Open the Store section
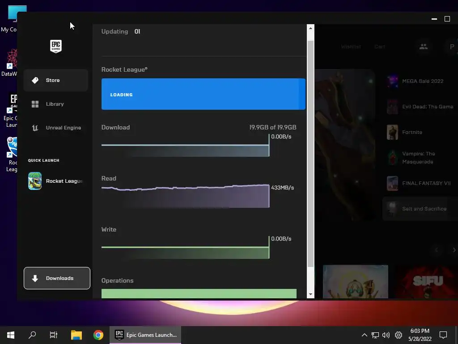 pyautogui.click(x=56, y=80)
